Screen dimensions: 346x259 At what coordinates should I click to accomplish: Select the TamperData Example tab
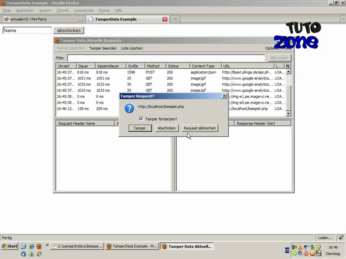tap(128, 19)
